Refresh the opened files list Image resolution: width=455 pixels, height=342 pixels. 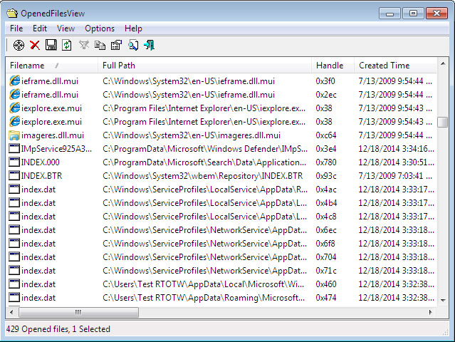coord(67,46)
